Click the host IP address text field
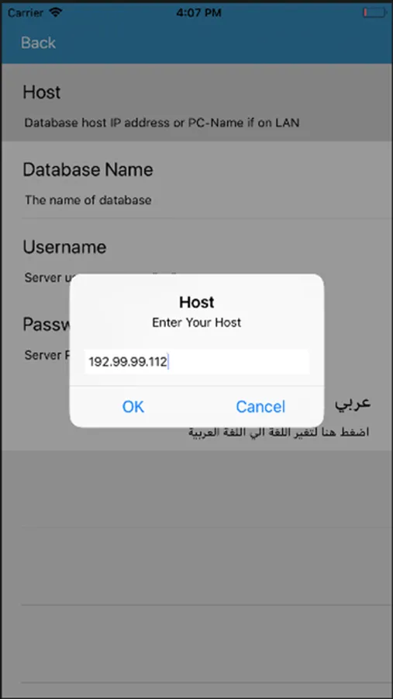 pos(197,362)
